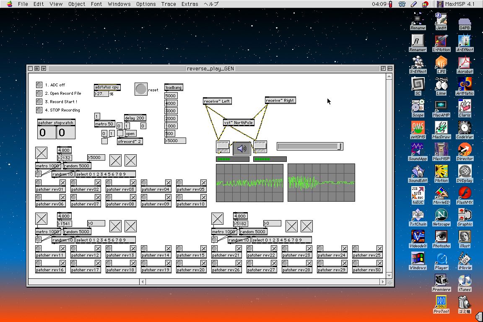Toggle the X box above patcher rev08

click(x=133, y=197)
